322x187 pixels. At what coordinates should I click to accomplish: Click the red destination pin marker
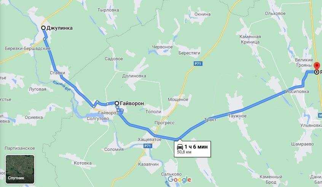click(317, 66)
